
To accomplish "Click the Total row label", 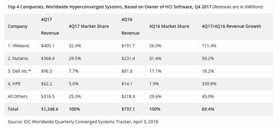I will [x=13, y=109].
